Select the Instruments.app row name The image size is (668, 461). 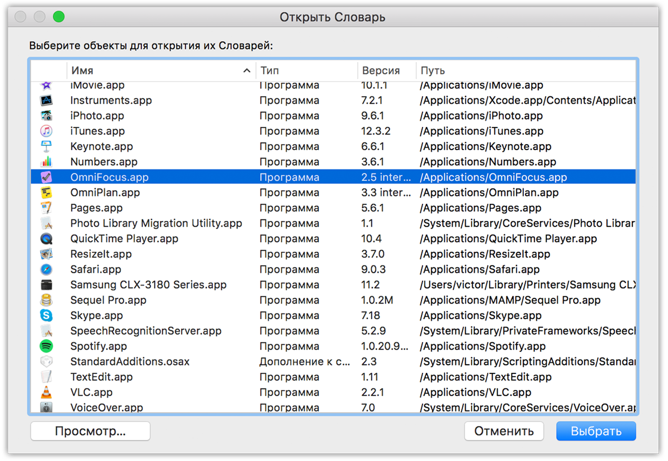tap(111, 100)
